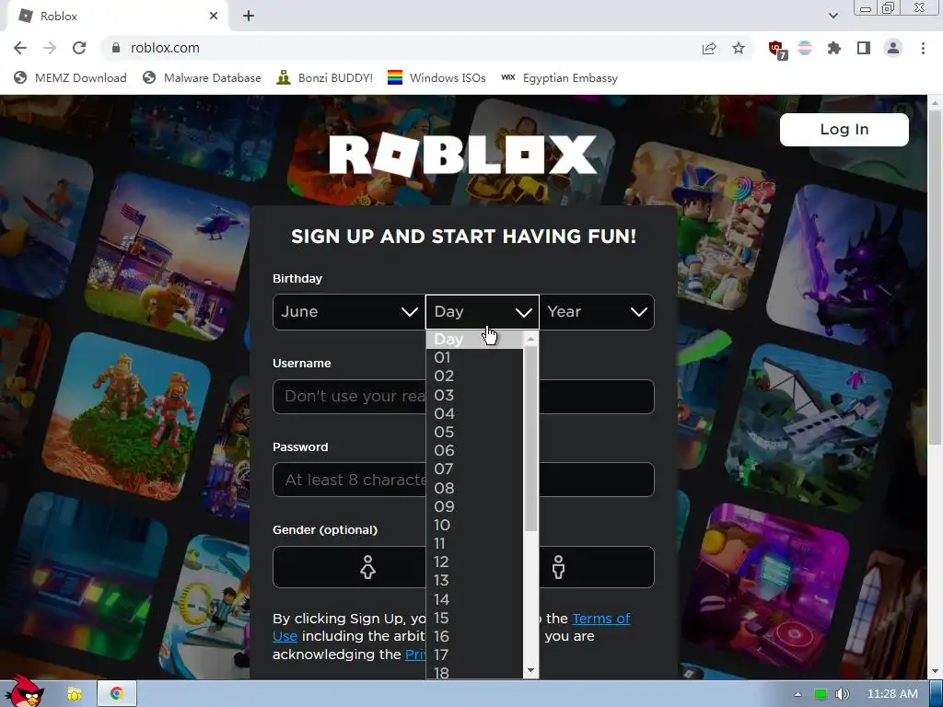
Task: Choose 06 from the day list
Action: pyautogui.click(x=474, y=451)
